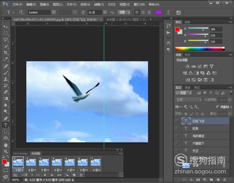Play the frame animation

(52, 175)
